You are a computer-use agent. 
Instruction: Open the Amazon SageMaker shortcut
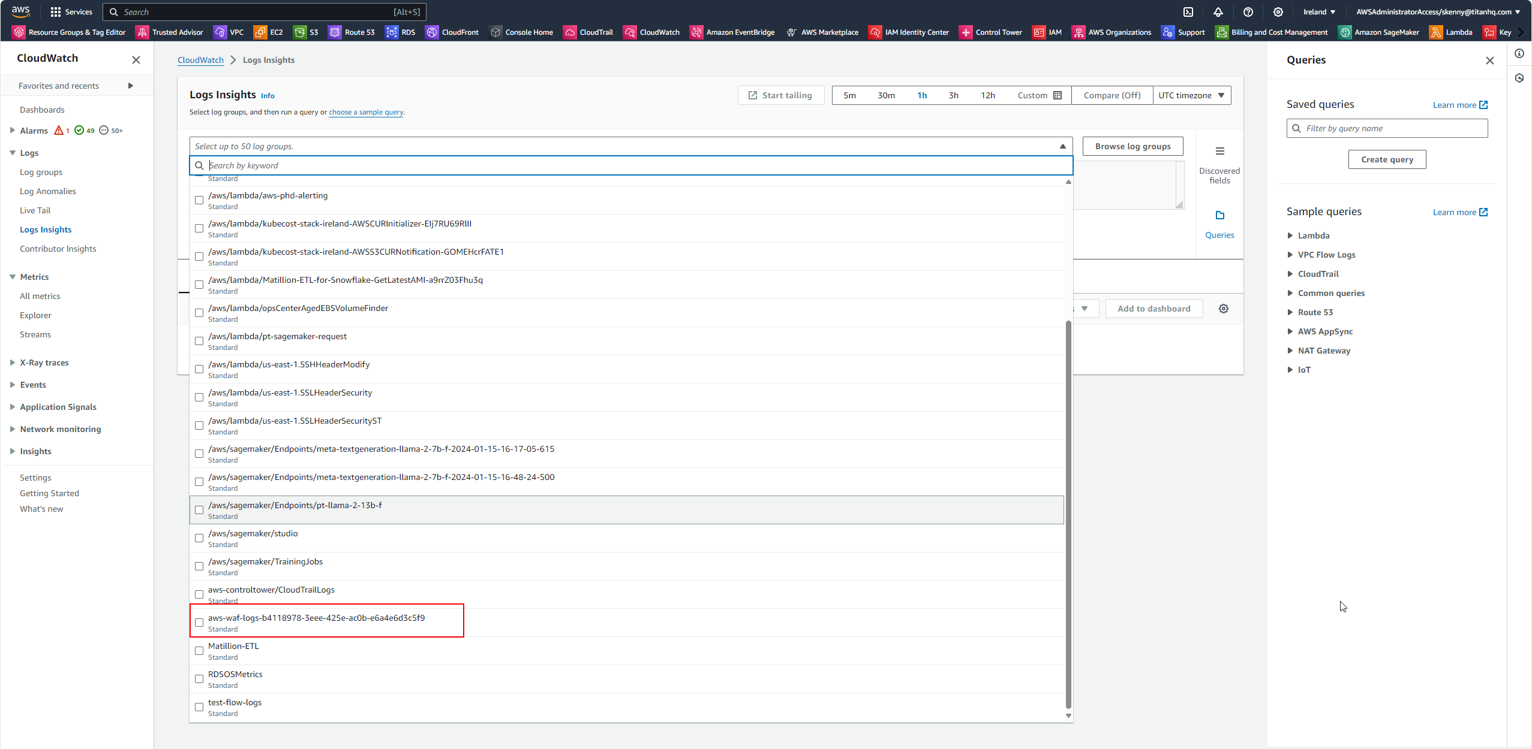[1379, 32]
